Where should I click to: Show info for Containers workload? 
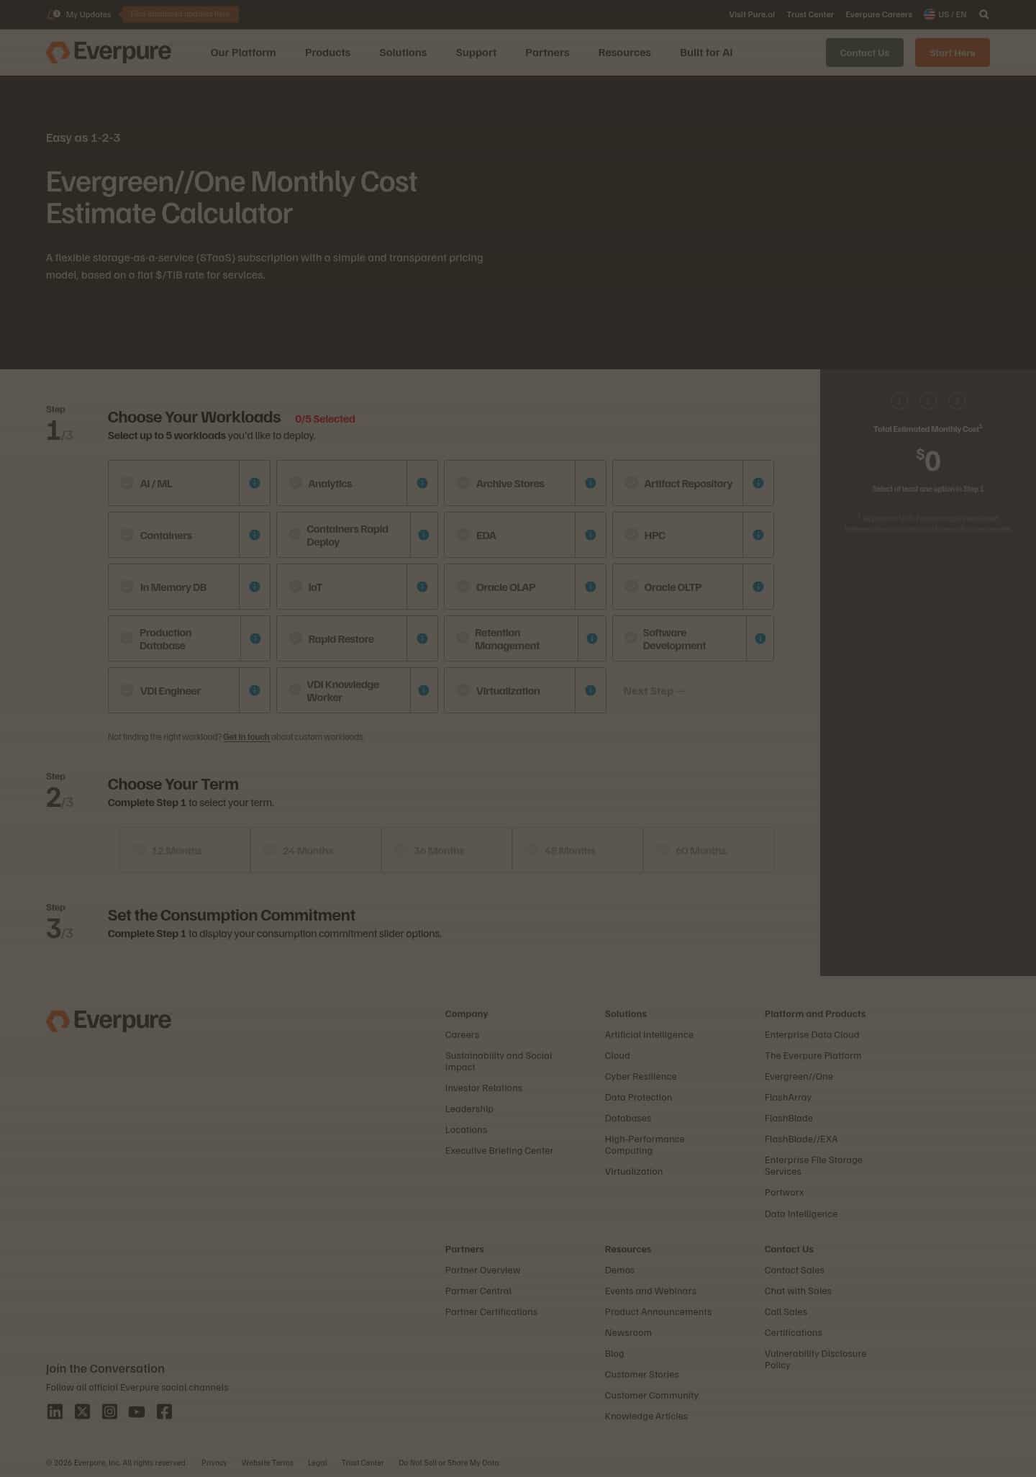pyautogui.click(x=255, y=535)
